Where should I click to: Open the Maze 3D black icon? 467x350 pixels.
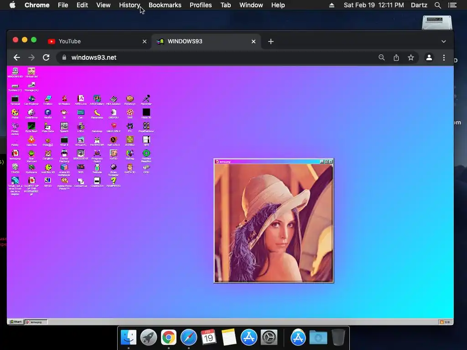click(x=146, y=113)
